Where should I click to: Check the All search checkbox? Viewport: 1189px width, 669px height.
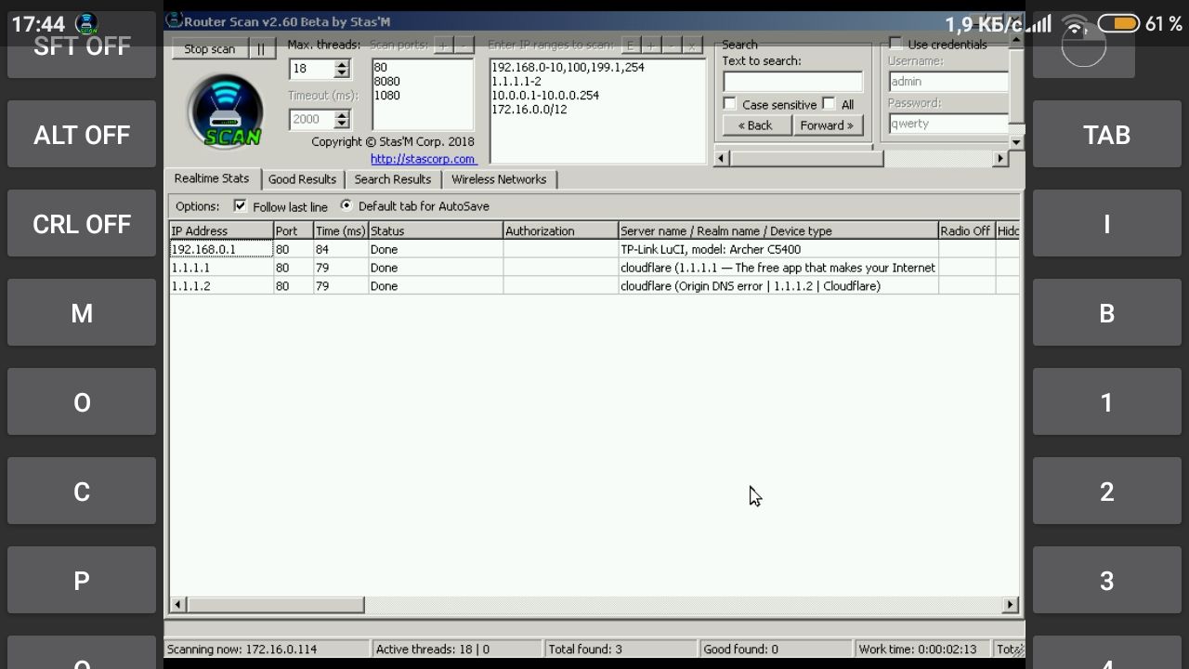829,104
